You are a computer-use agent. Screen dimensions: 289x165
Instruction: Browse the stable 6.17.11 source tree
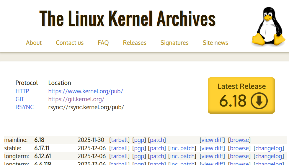tap(239, 148)
